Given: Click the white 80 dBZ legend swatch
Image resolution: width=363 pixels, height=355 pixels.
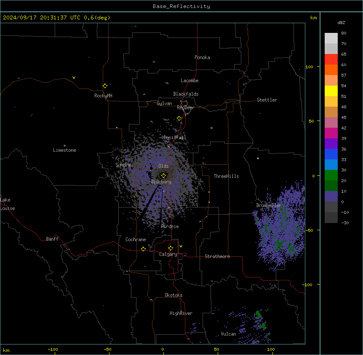Looking at the screenshot, I should click(x=331, y=38).
